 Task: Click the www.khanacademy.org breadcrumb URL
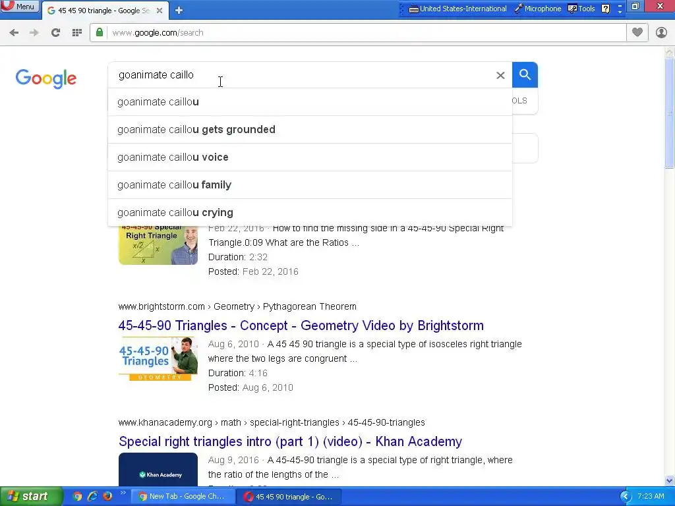(272, 422)
